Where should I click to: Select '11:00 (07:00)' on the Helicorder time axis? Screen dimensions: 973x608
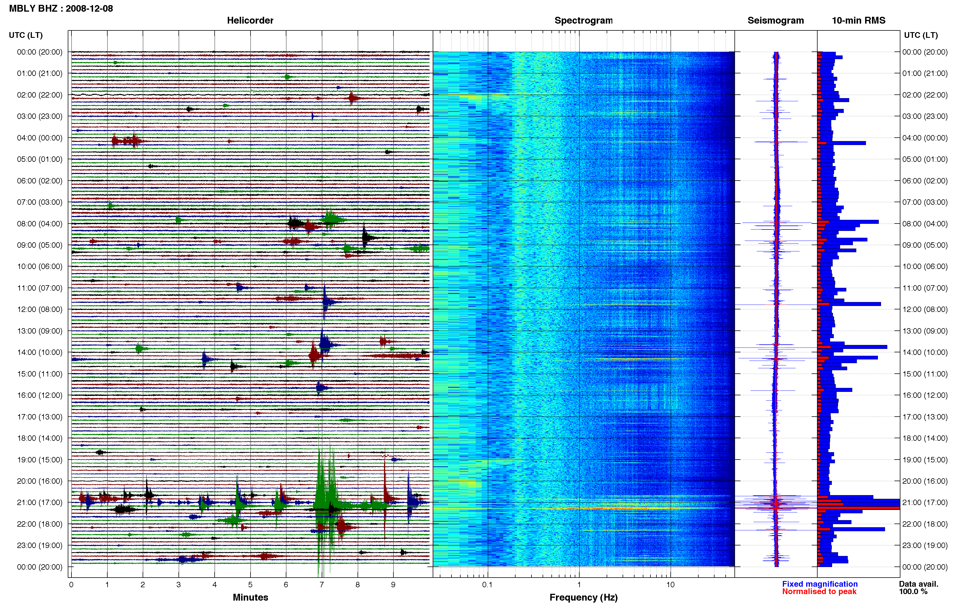click(x=40, y=288)
